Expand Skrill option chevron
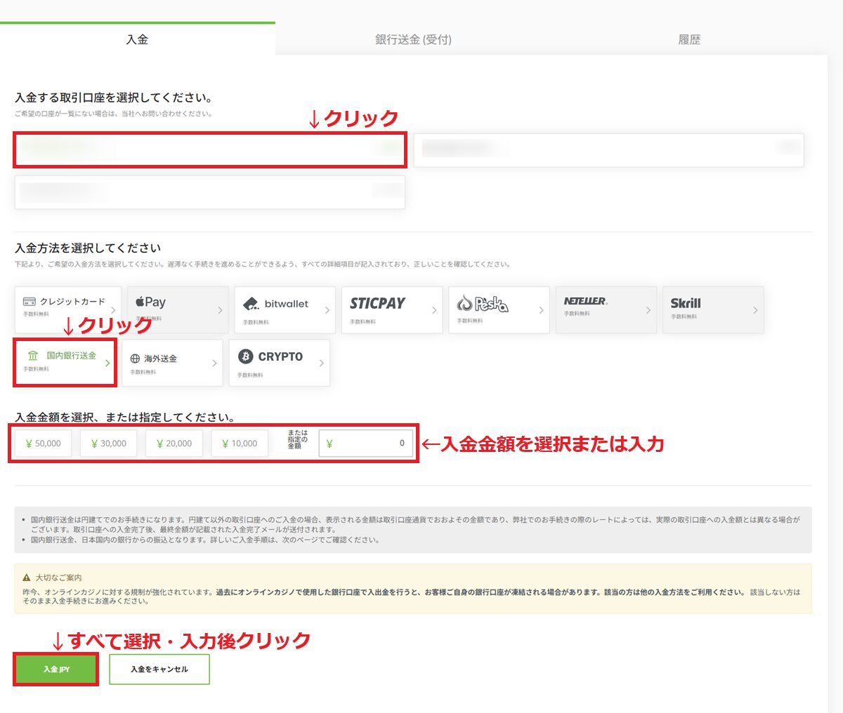This screenshot has height=713, width=843. 755,309
